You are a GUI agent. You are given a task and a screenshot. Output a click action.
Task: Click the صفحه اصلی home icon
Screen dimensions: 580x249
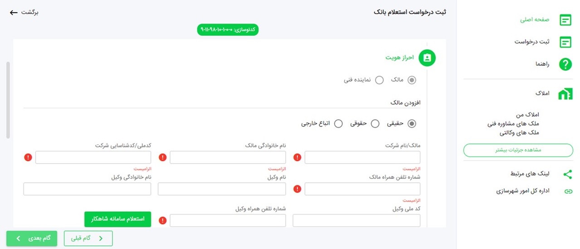(x=565, y=20)
